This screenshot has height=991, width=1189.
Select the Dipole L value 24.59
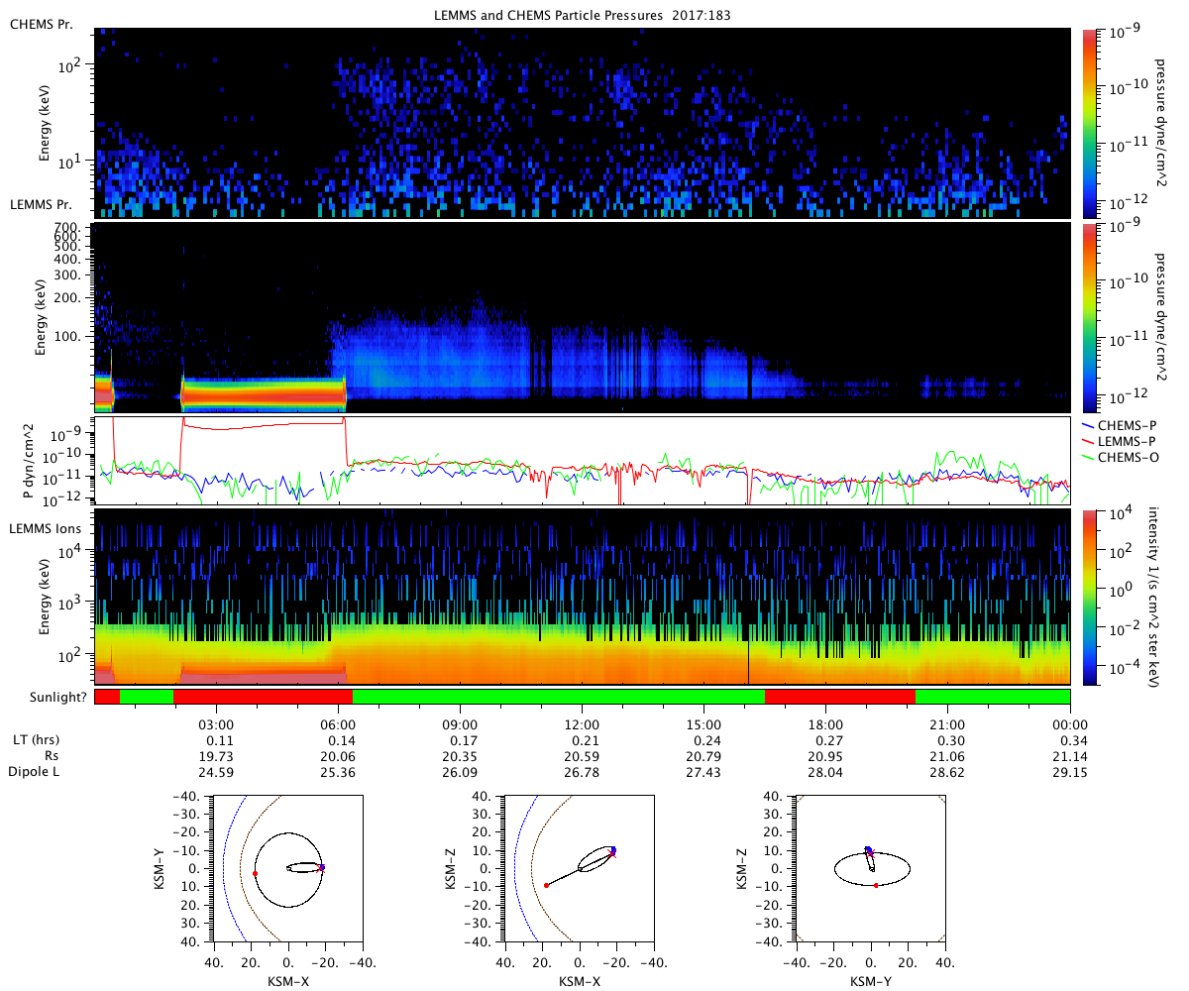click(x=216, y=771)
